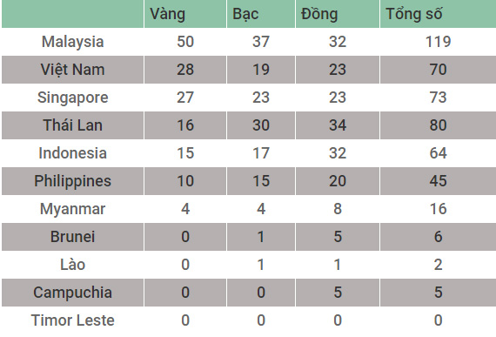Select the Timor Leste row label
The height and width of the screenshot is (337, 496).
click(73, 320)
